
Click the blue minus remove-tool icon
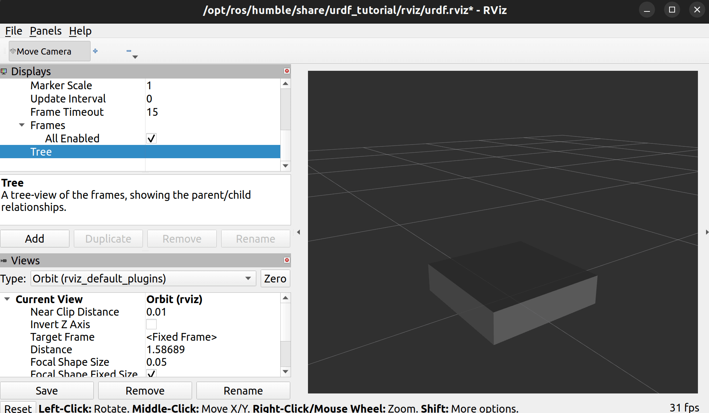pyautogui.click(x=129, y=51)
